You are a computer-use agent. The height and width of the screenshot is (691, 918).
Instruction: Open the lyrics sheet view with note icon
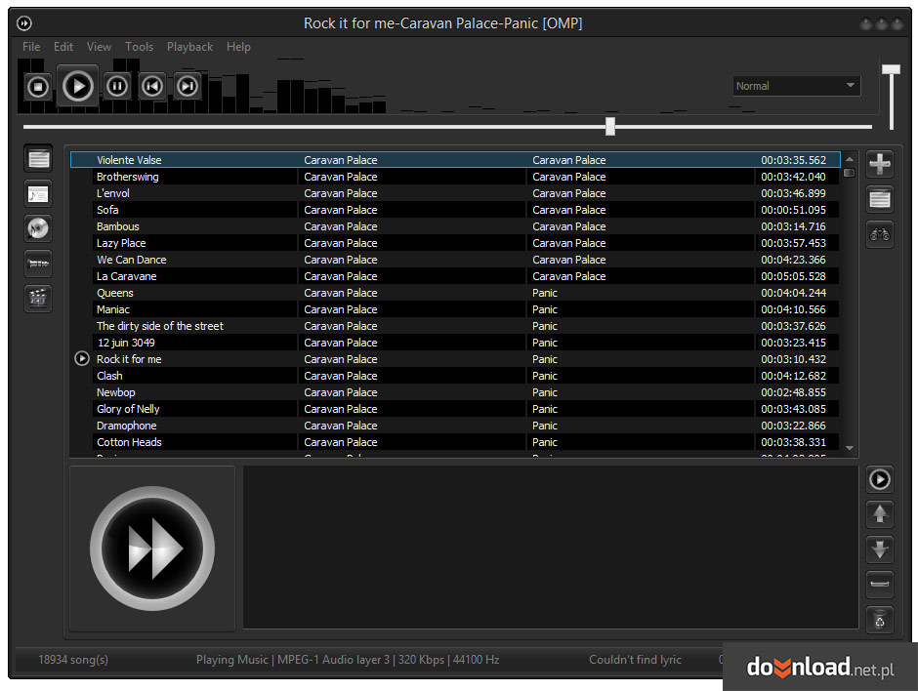click(38, 193)
